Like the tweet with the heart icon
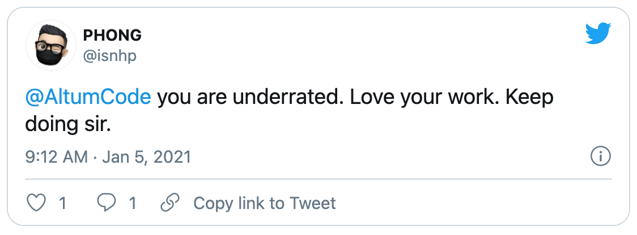 coord(36,203)
